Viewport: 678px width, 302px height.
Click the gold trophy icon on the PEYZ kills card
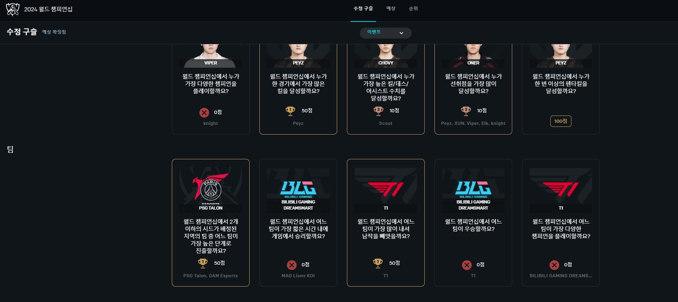pos(290,111)
